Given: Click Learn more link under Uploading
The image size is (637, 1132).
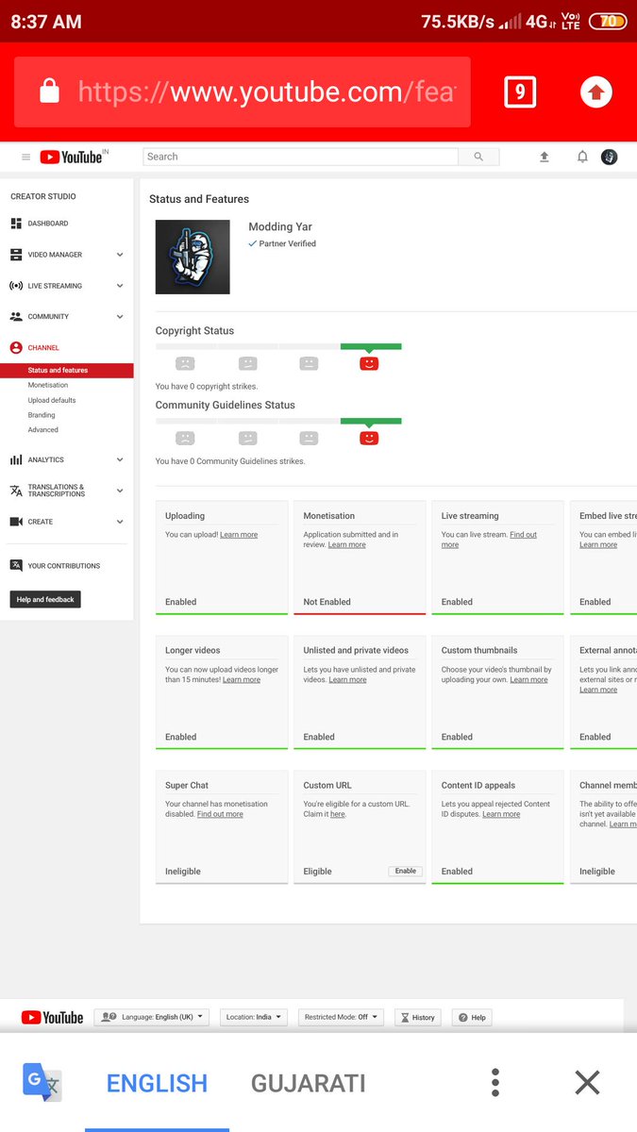Looking at the screenshot, I should 239,535.
